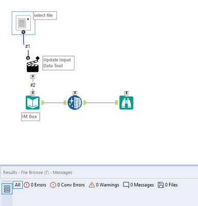This screenshot has width=198, height=206.
Task: Open the File Browse dropdown arrow
Action: click(x=28, y=20)
